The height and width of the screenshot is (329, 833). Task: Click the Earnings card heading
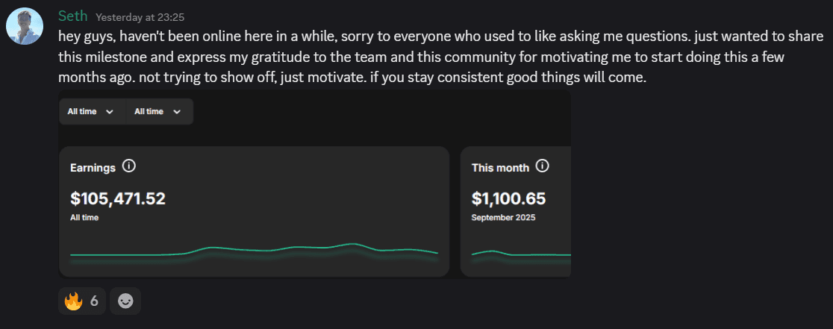pos(93,168)
